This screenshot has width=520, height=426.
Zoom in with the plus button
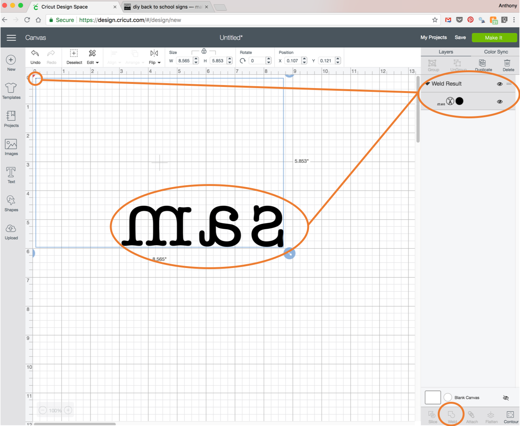[x=68, y=410]
